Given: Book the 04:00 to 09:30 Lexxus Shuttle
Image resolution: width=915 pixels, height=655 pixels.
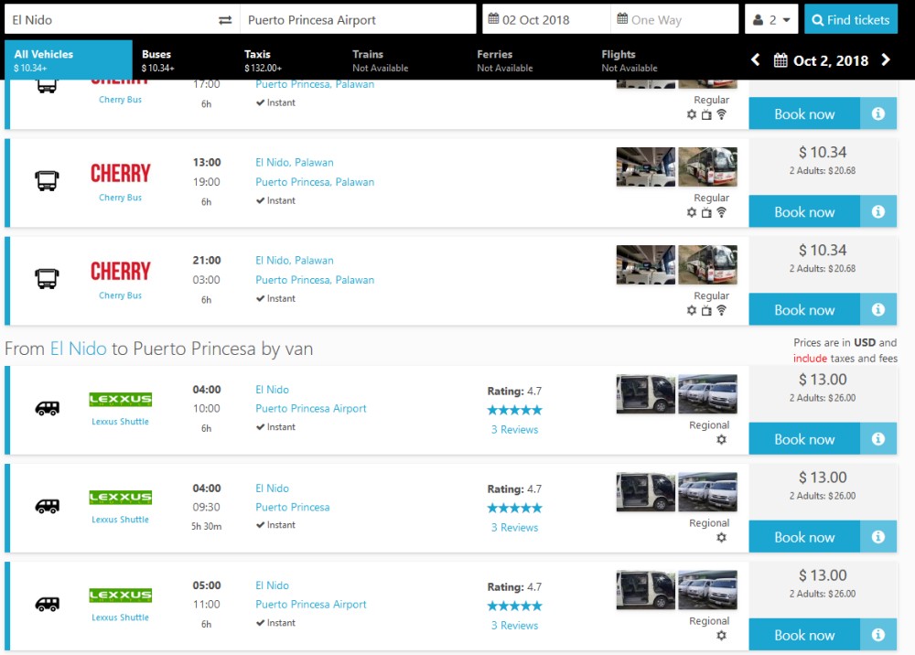Looking at the screenshot, I should point(804,537).
